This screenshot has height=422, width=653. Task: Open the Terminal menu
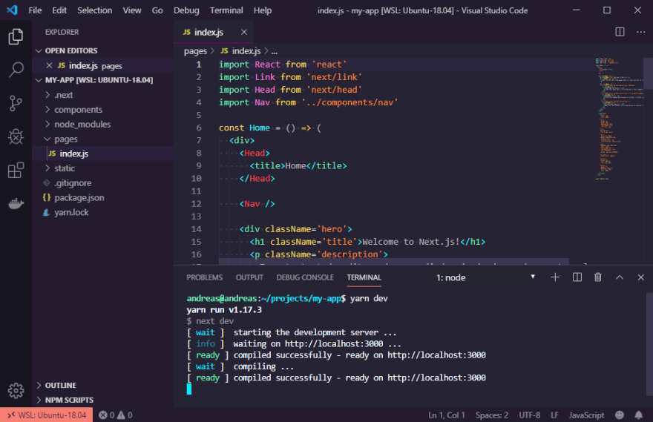coord(226,10)
